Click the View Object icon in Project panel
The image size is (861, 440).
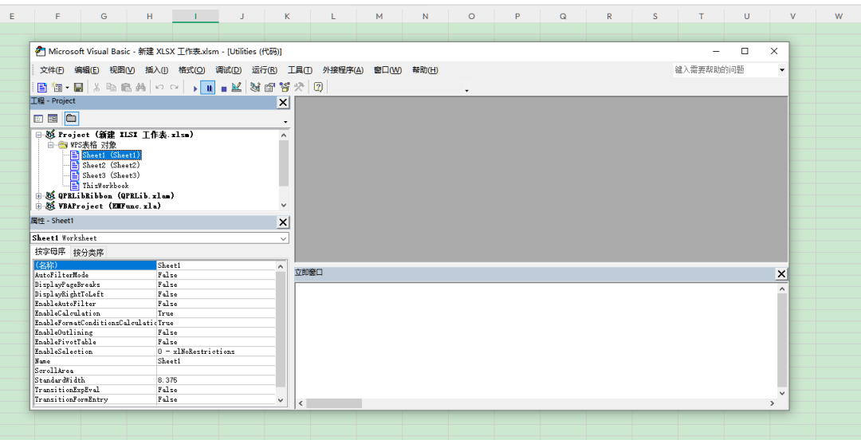pyautogui.click(x=53, y=119)
